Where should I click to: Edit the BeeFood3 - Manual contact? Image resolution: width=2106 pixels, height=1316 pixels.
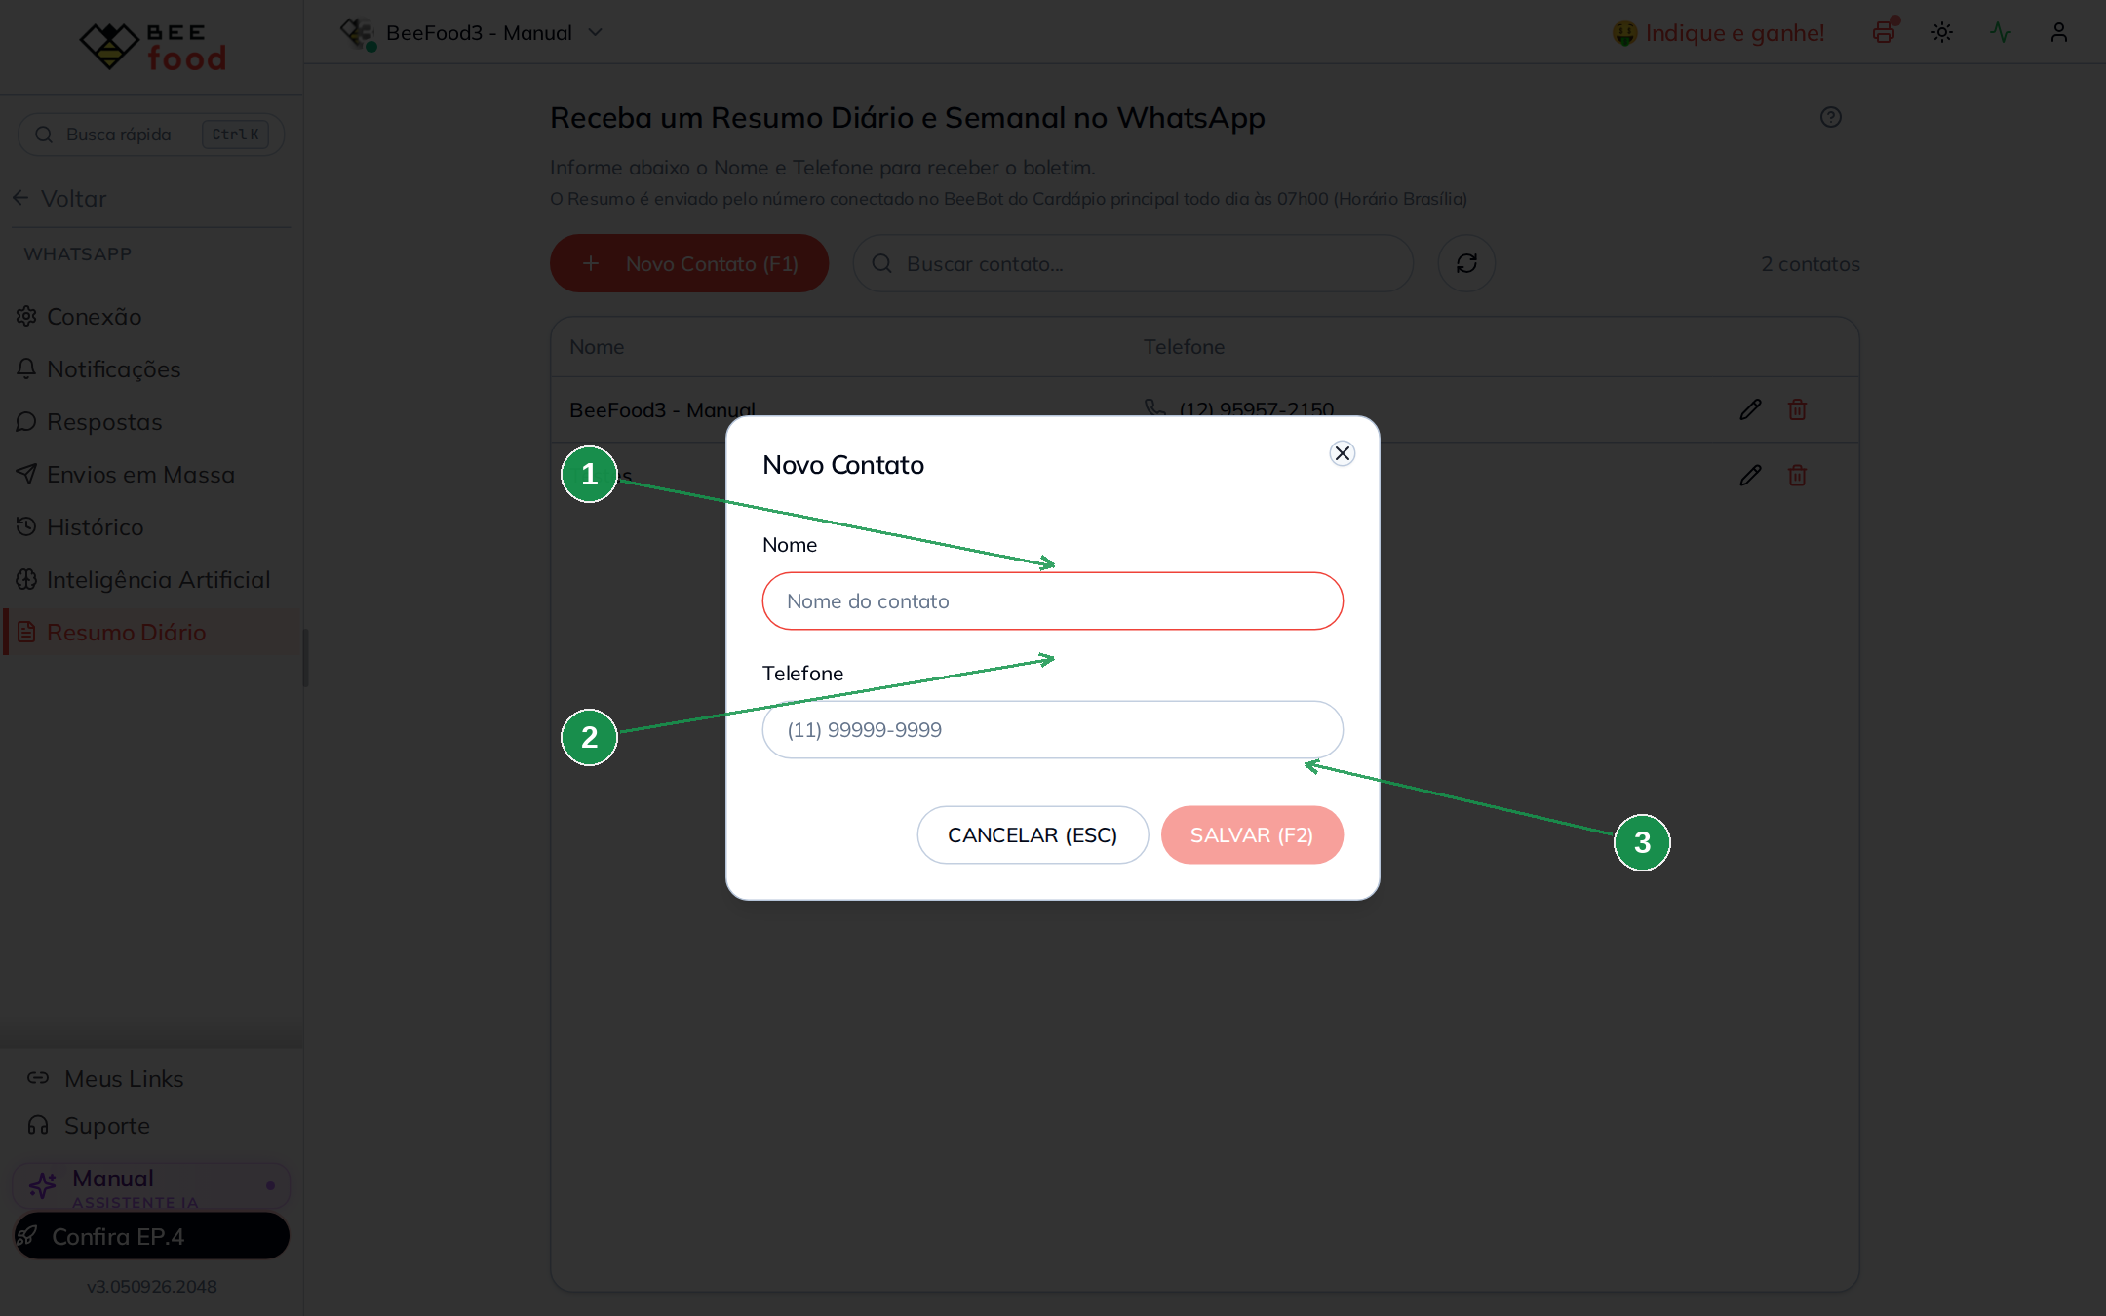click(x=1750, y=409)
